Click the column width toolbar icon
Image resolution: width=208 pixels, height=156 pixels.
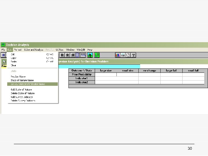click(x=83, y=55)
